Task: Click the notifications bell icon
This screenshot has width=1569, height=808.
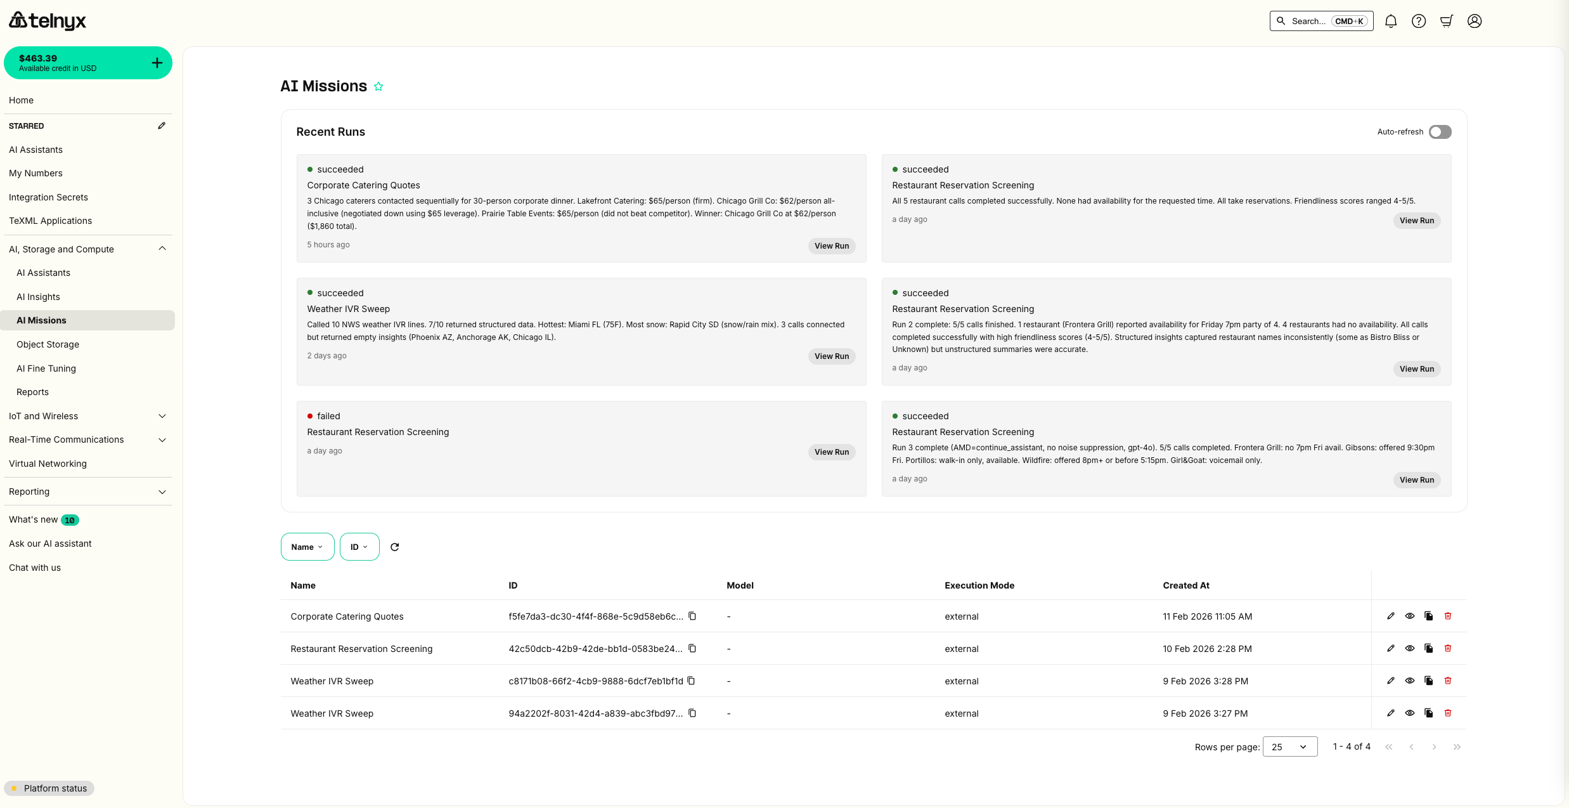Action: pos(1391,21)
